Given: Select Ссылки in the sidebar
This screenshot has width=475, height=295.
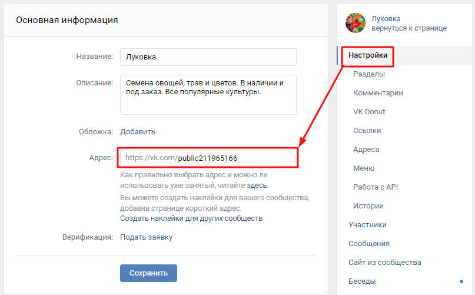Looking at the screenshot, I should [367, 131].
